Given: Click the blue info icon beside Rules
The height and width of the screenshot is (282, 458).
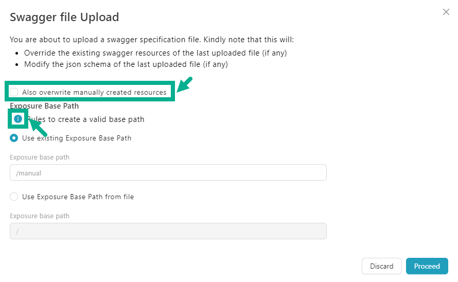Looking at the screenshot, I should click(18, 119).
